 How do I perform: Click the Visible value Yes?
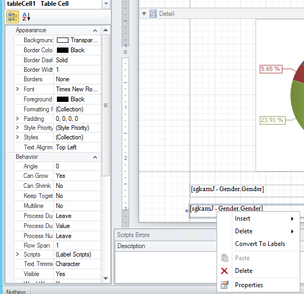(77, 274)
